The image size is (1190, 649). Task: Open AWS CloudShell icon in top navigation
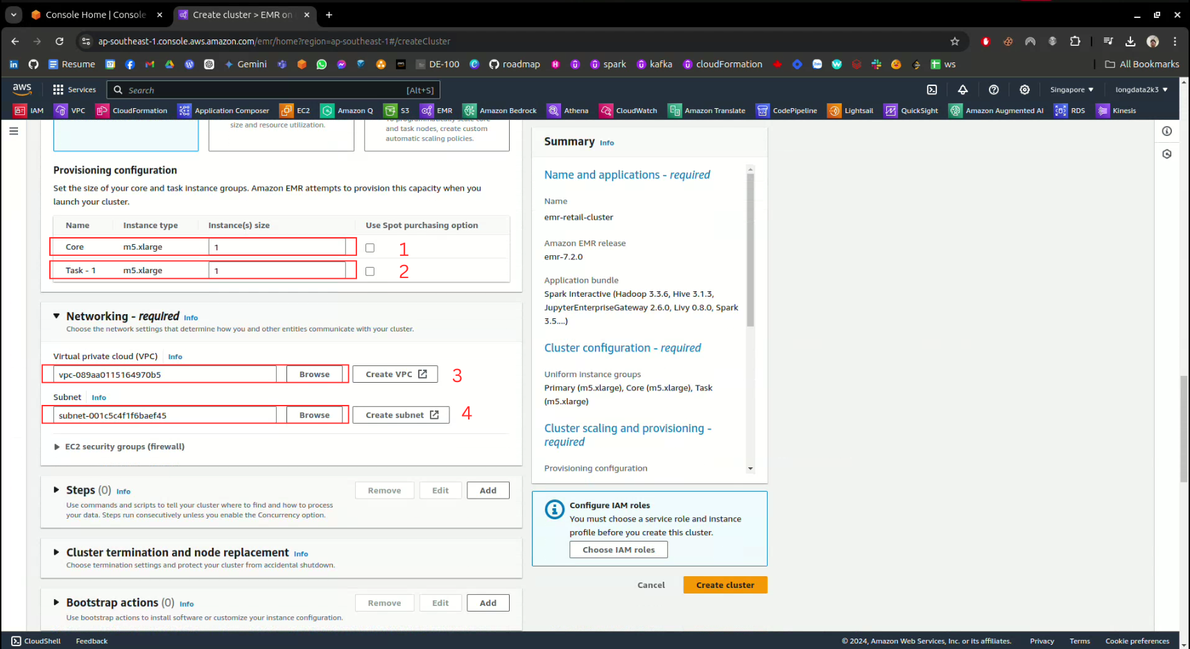932,89
